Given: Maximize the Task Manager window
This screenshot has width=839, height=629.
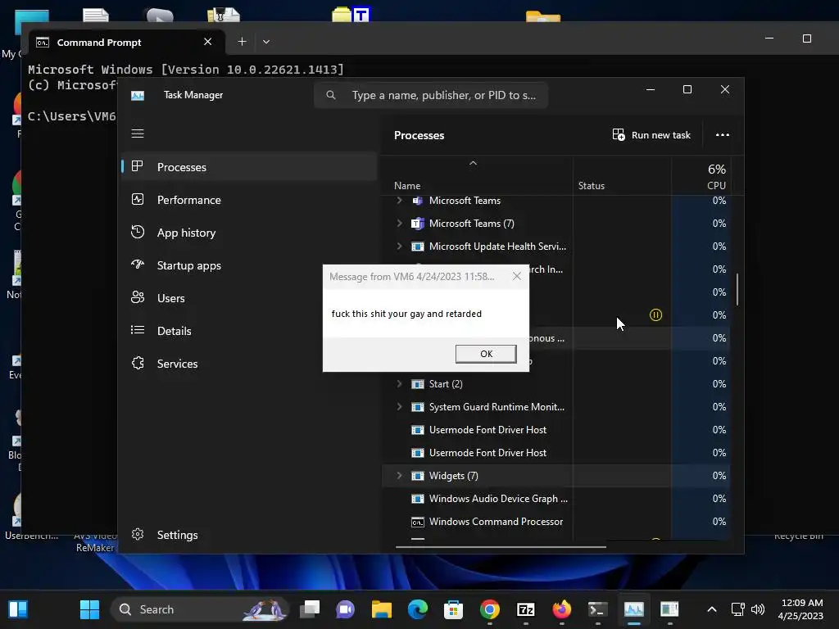Looking at the screenshot, I should click(687, 89).
